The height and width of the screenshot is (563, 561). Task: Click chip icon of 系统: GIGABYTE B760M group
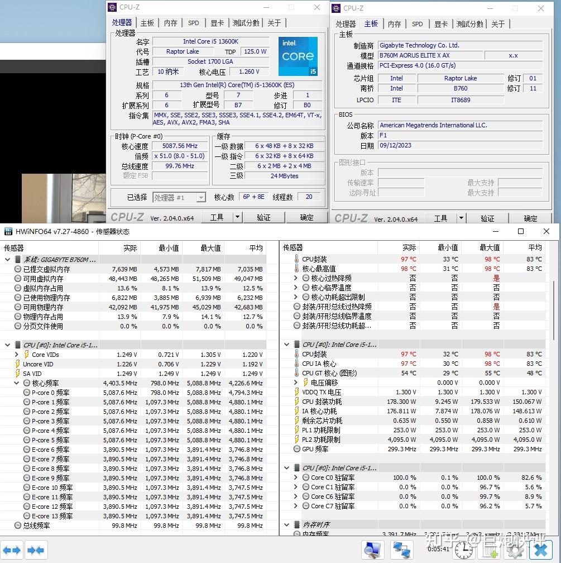[x=18, y=259]
